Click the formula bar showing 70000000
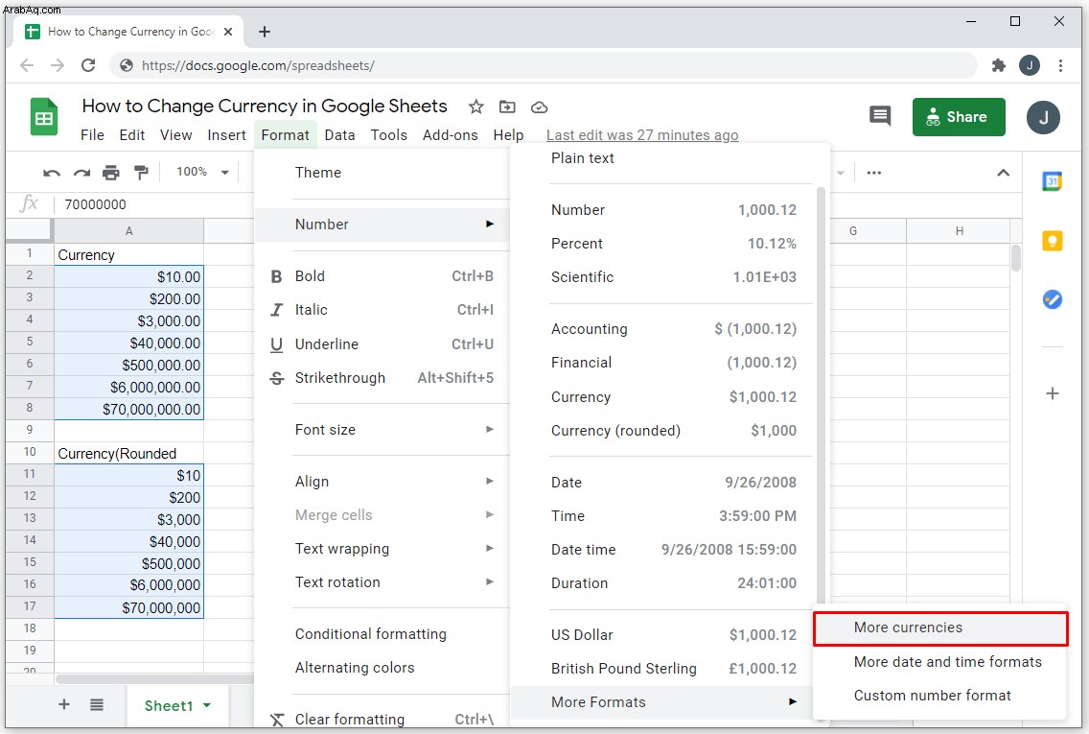1089x734 pixels. (156, 204)
